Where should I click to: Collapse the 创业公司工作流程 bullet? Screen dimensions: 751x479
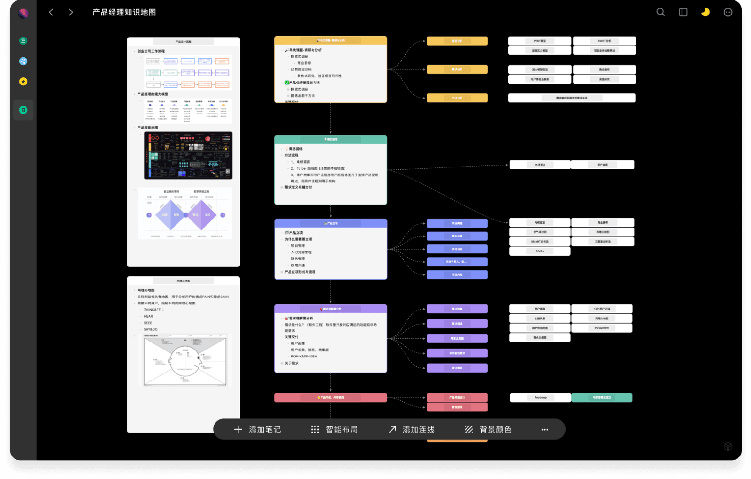pos(134,51)
